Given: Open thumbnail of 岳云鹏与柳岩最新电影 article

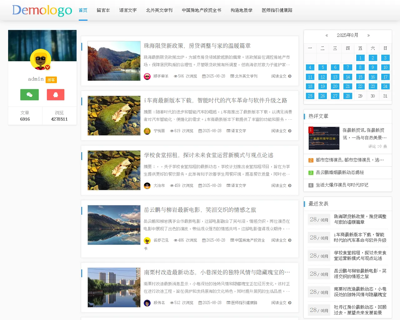Looking at the screenshot, I should tap(114, 225).
